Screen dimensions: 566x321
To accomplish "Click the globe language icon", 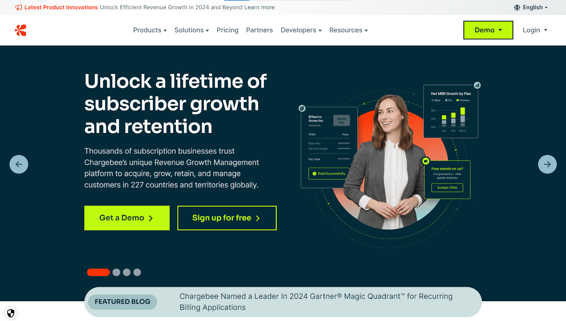I will tap(517, 7).
